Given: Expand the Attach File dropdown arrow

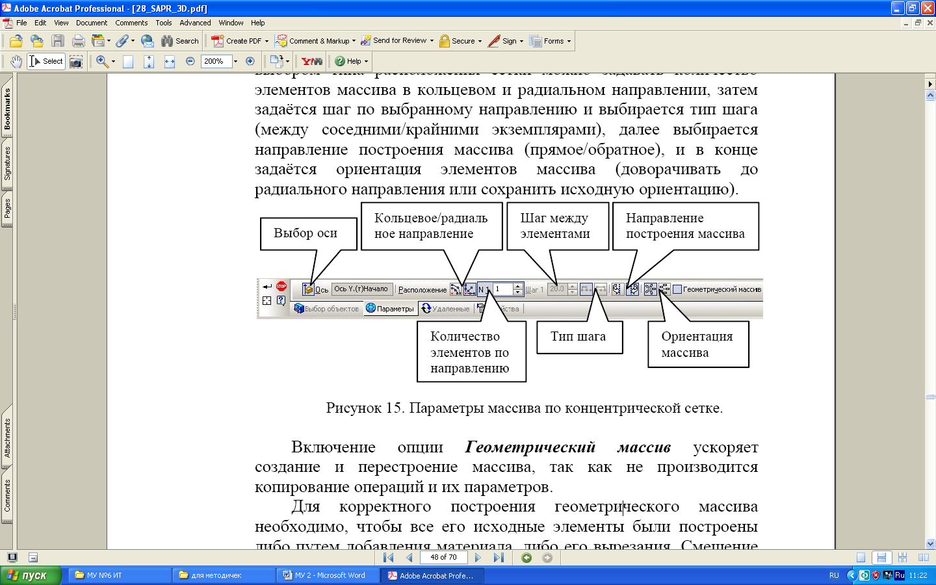Looking at the screenshot, I should 133,41.
